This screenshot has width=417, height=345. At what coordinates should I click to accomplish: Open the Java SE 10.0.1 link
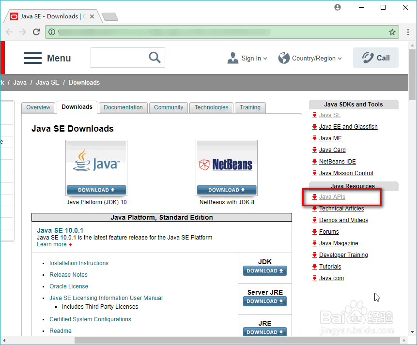coord(60,230)
